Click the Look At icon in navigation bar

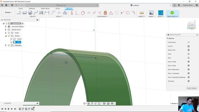(89, 104)
